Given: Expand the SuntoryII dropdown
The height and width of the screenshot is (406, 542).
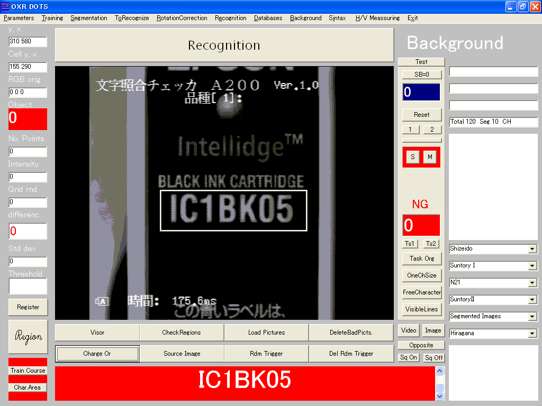Looking at the screenshot, I should [x=532, y=300].
